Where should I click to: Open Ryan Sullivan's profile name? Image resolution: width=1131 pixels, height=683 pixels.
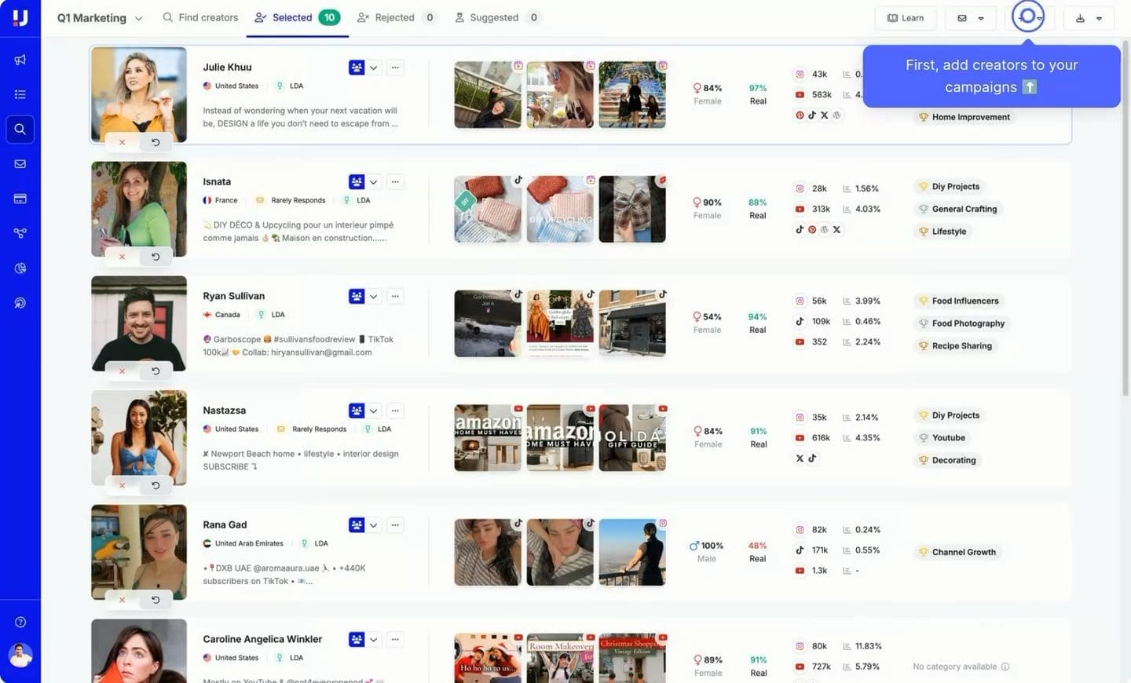[233, 296]
